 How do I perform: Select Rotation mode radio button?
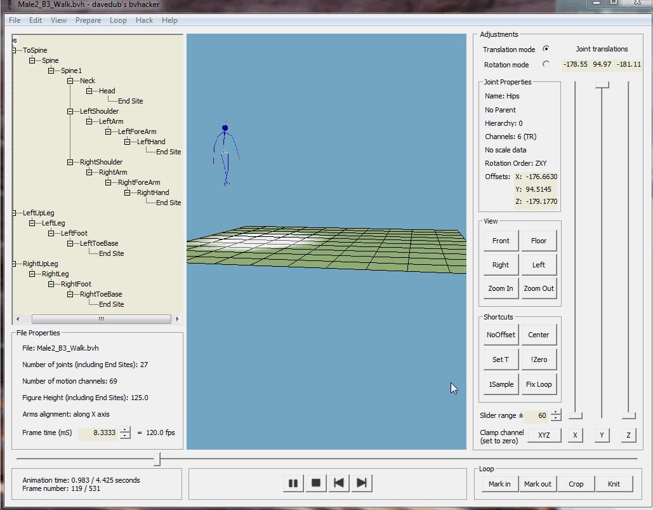point(546,64)
